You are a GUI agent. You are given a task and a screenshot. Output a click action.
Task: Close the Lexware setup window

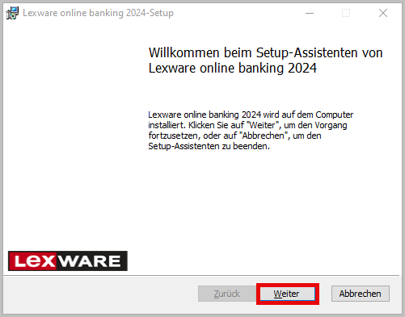coord(383,13)
